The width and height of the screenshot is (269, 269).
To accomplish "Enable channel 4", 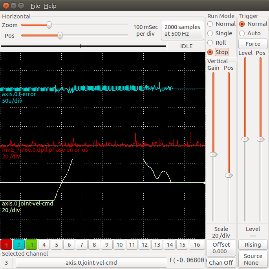I will [44, 244].
